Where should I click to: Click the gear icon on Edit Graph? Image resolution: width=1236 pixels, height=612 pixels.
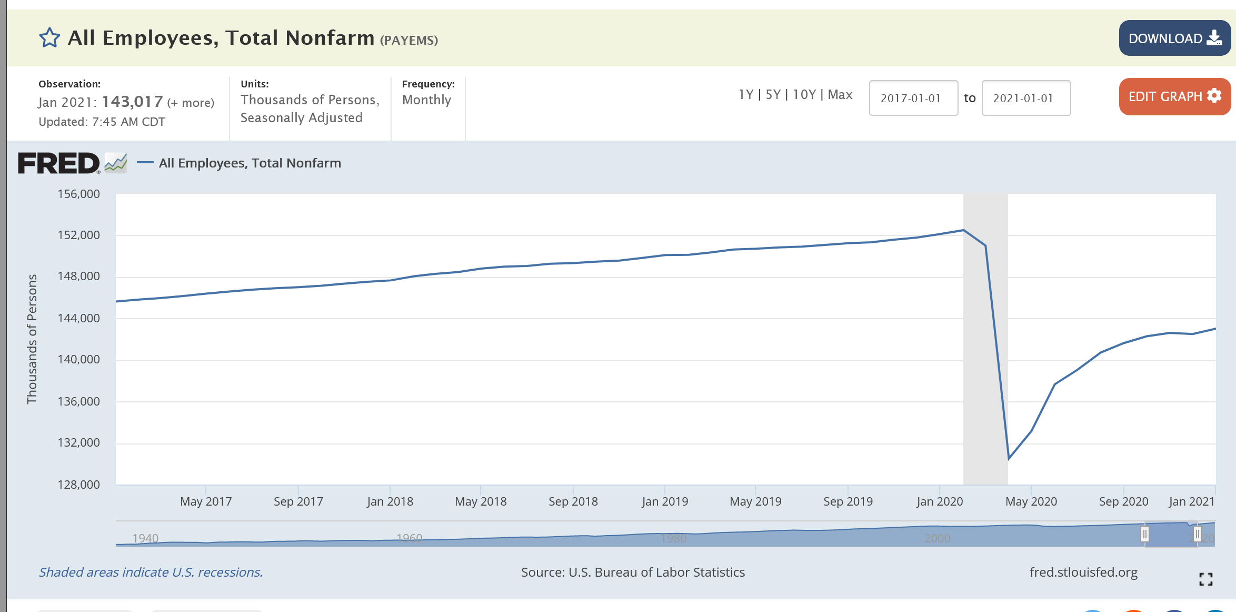(1214, 96)
